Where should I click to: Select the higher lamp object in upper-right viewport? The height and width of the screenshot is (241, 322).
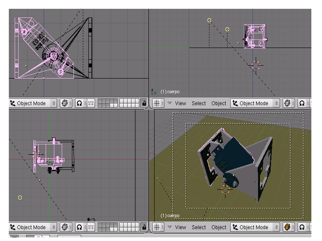tap(209, 20)
